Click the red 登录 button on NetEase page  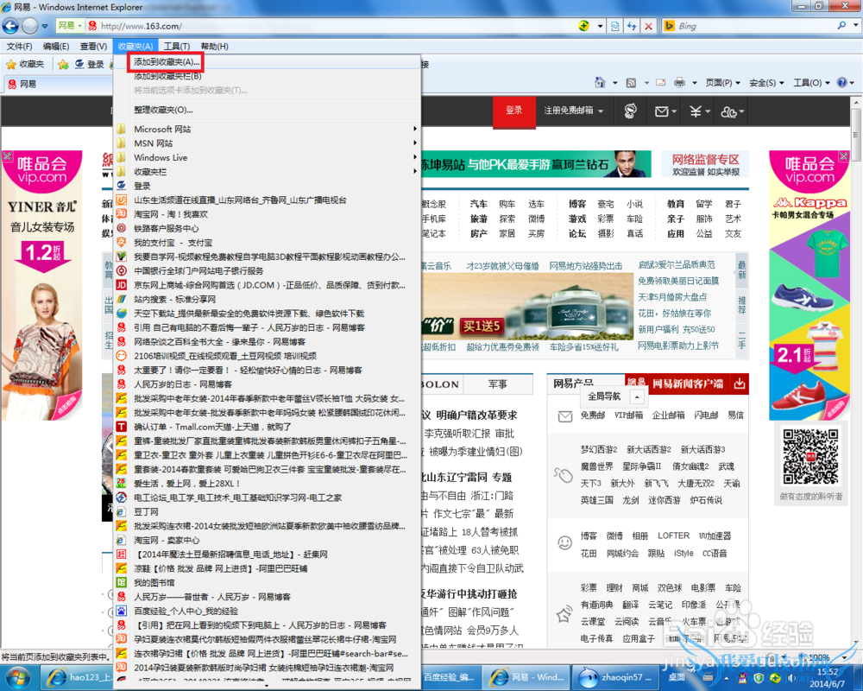(514, 111)
